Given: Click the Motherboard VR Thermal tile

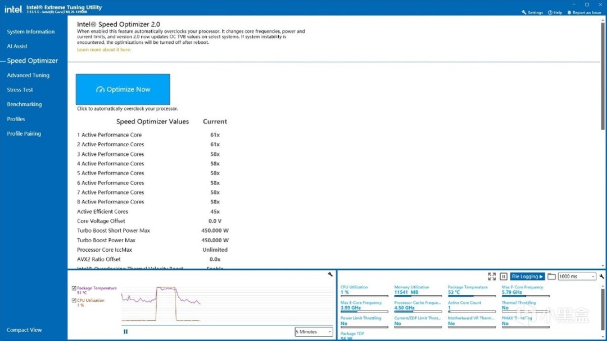Looking at the screenshot, I should tap(472, 322).
